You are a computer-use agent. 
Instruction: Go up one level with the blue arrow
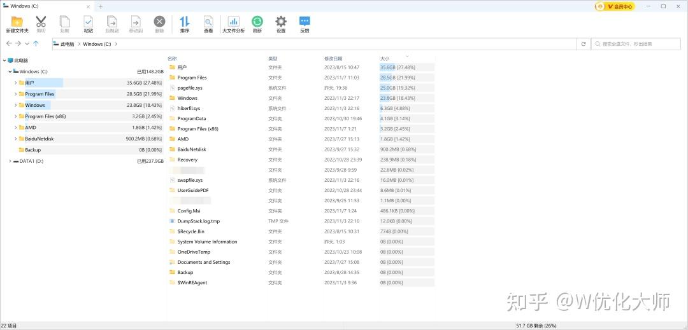point(36,43)
